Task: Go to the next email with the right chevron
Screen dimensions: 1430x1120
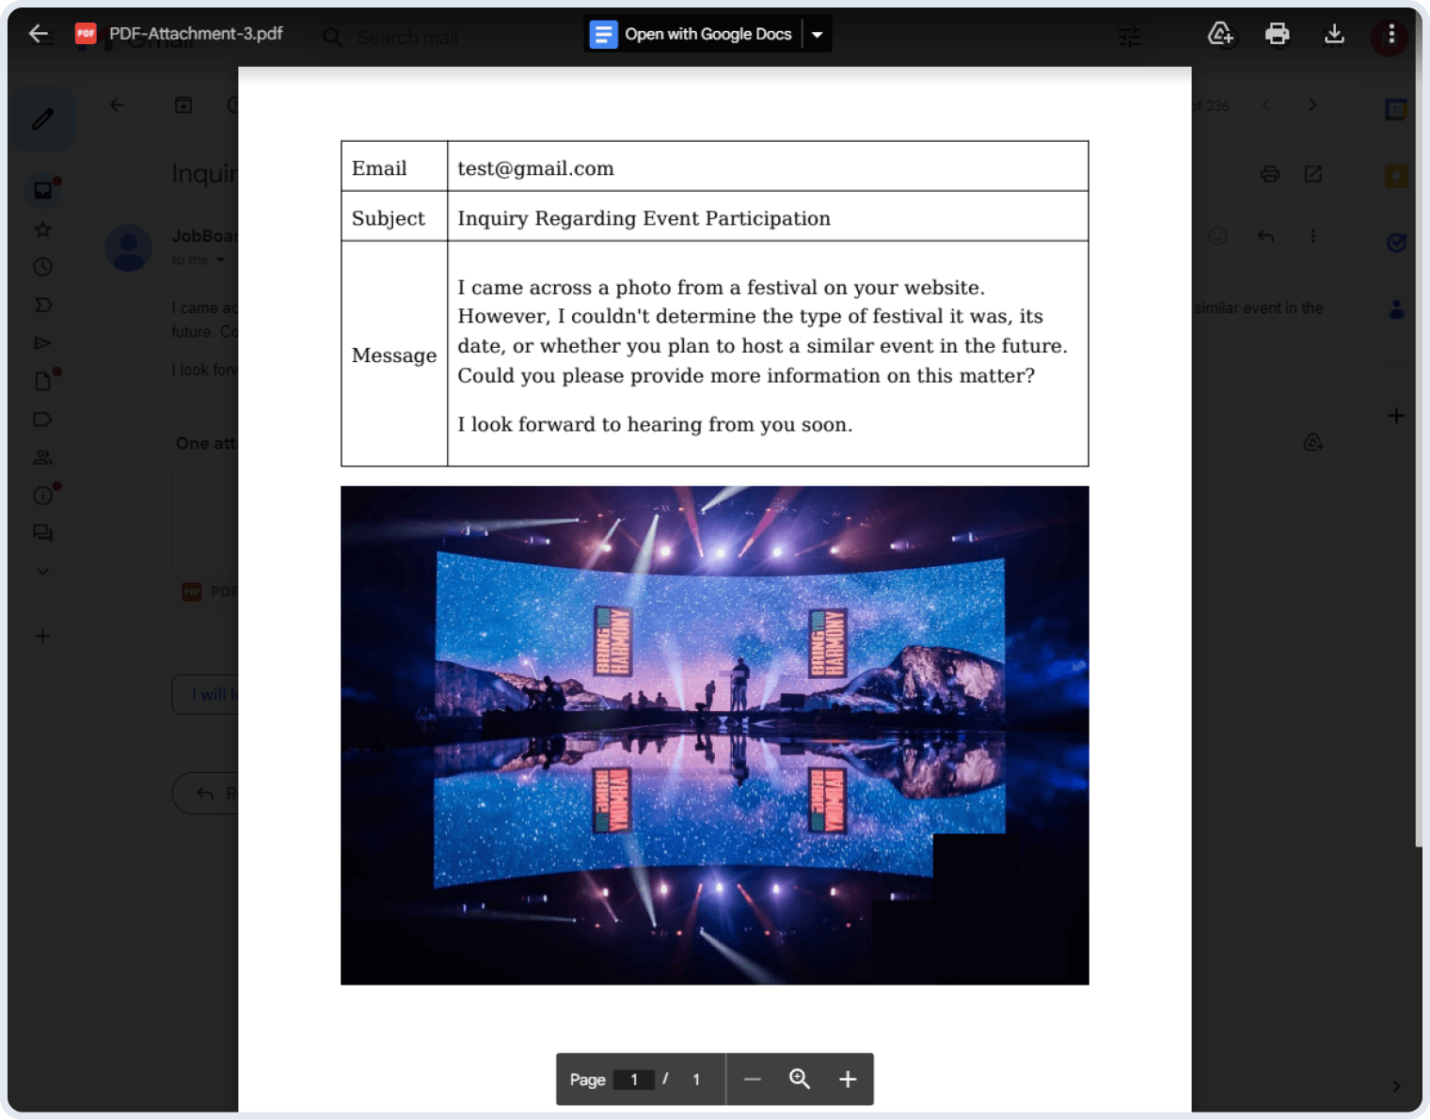Action: tap(1312, 104)
